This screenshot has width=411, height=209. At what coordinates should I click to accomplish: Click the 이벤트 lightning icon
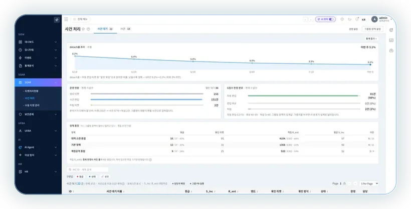pyautogui.click(x=20, y=58)
